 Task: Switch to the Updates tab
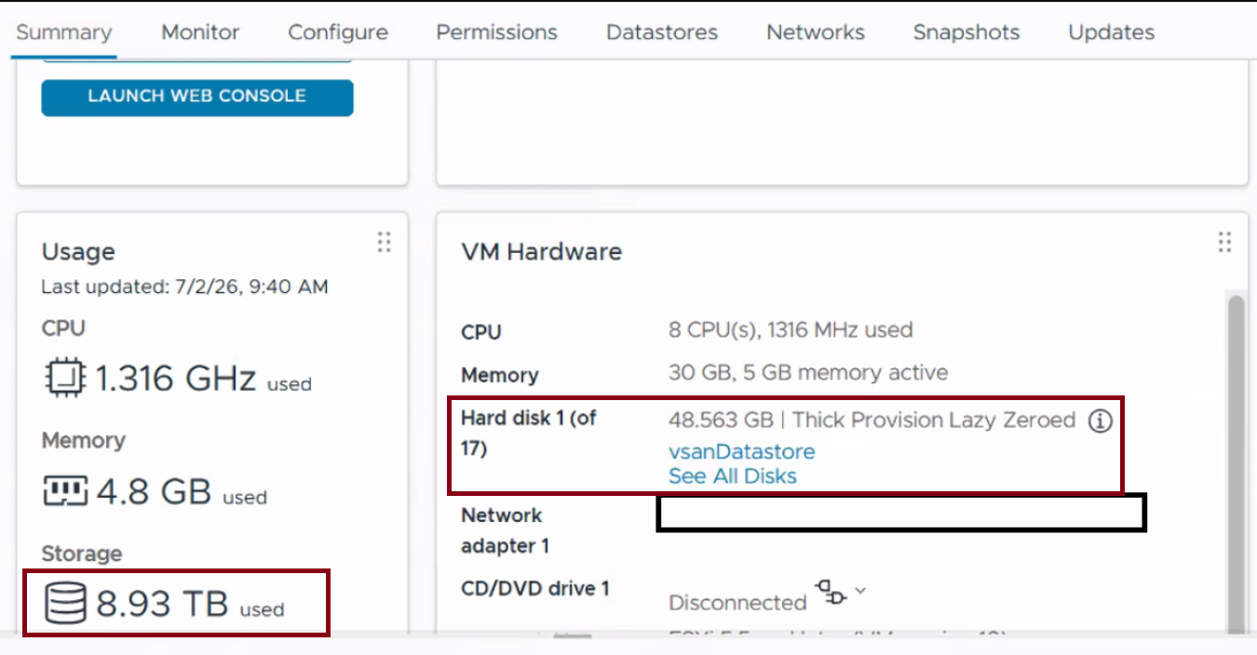tap(1112, 32)
